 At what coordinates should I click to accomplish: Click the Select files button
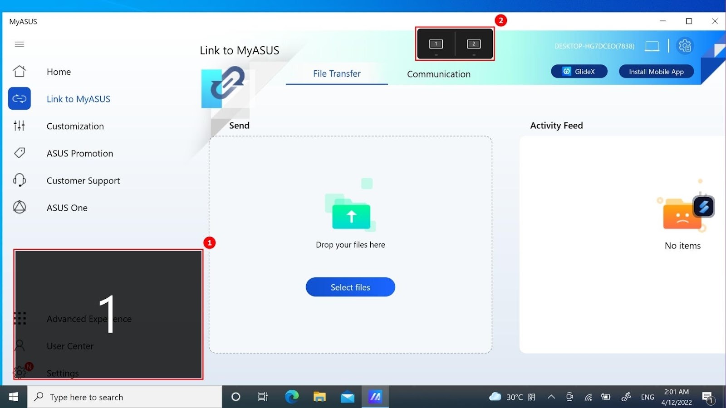350,287
